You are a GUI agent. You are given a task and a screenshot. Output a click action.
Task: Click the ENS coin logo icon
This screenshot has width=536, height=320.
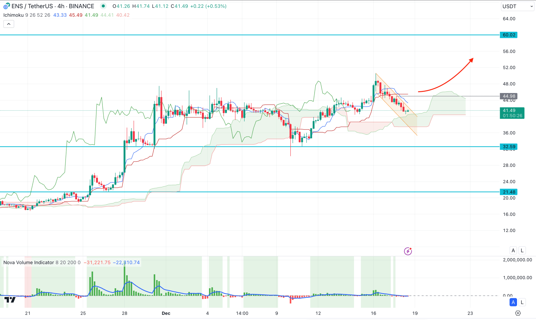coord(6,6)
